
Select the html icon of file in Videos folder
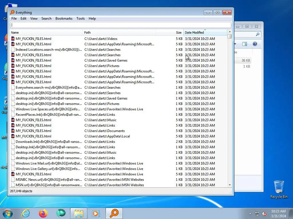point(13,38)
